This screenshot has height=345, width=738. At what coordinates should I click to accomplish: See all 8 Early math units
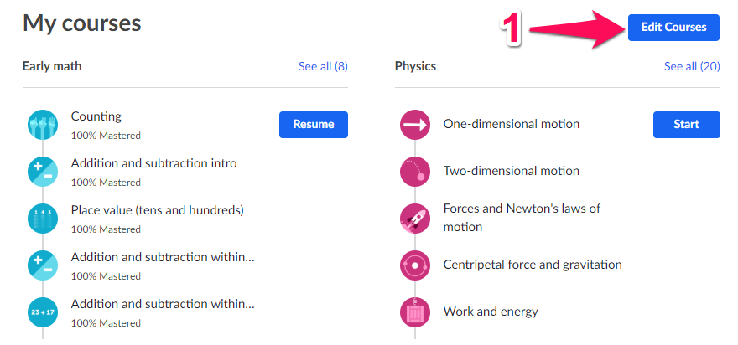tap(324, 66)
